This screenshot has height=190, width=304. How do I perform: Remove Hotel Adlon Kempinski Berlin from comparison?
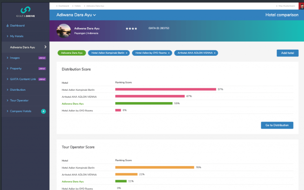126,53
